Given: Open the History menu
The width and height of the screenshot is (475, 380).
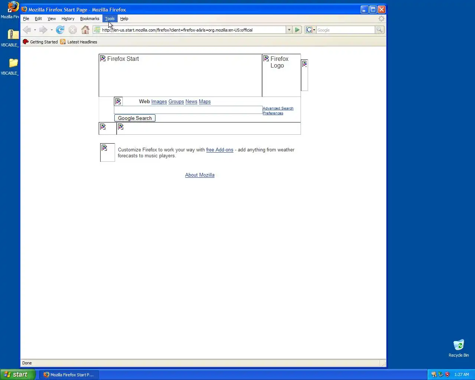Looking at the screenshot, I should point(68,19).
